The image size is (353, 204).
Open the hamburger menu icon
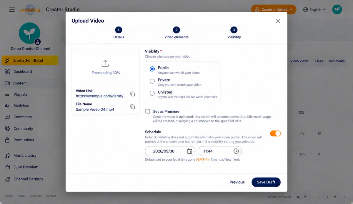click(12, 10)
